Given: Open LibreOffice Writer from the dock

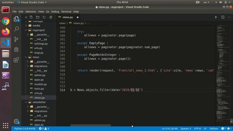Looking at the screenshot, I should 6,65.
